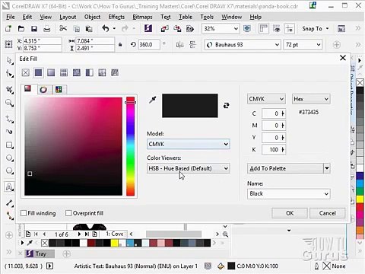Enable the Fill winding checkbox
The width and height of the screenshot is (365, 274).
click(24, 213)
